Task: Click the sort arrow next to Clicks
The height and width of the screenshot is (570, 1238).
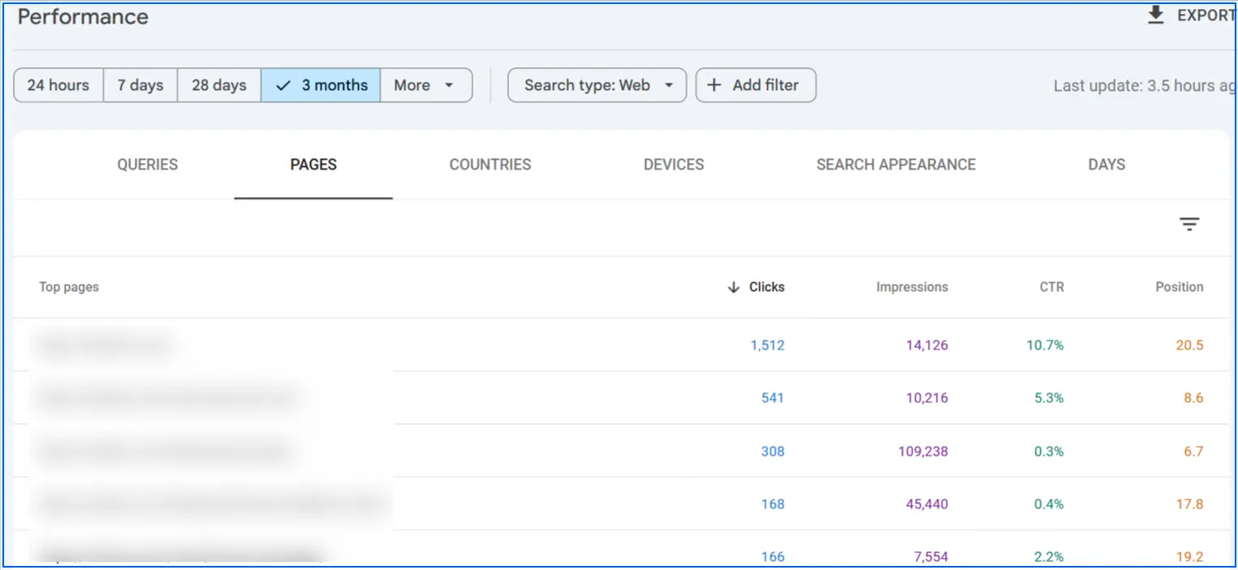Action: 733,287
